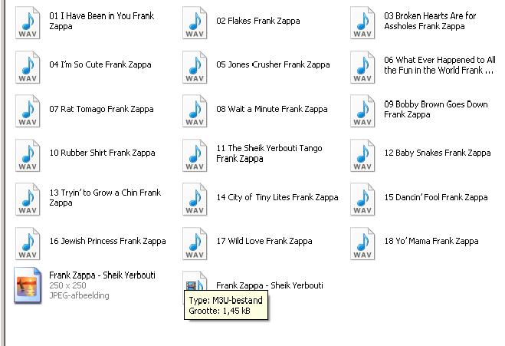Click file name '04 I'm So Cute Frank Zappa'
The image size is (505, 346).
click(100, 64)
